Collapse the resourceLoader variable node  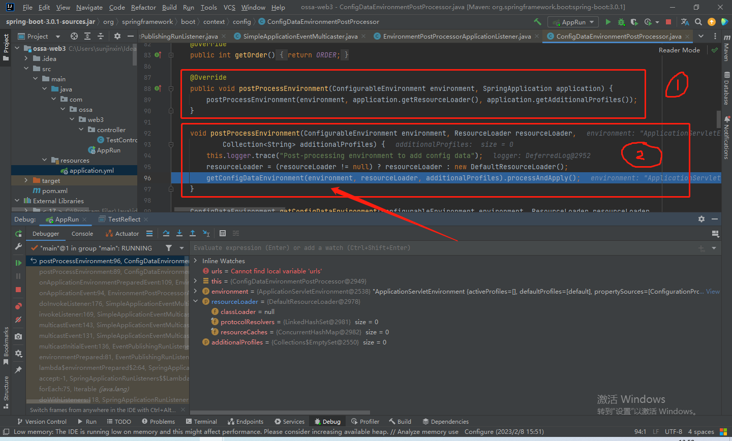[x=196, y=301]
